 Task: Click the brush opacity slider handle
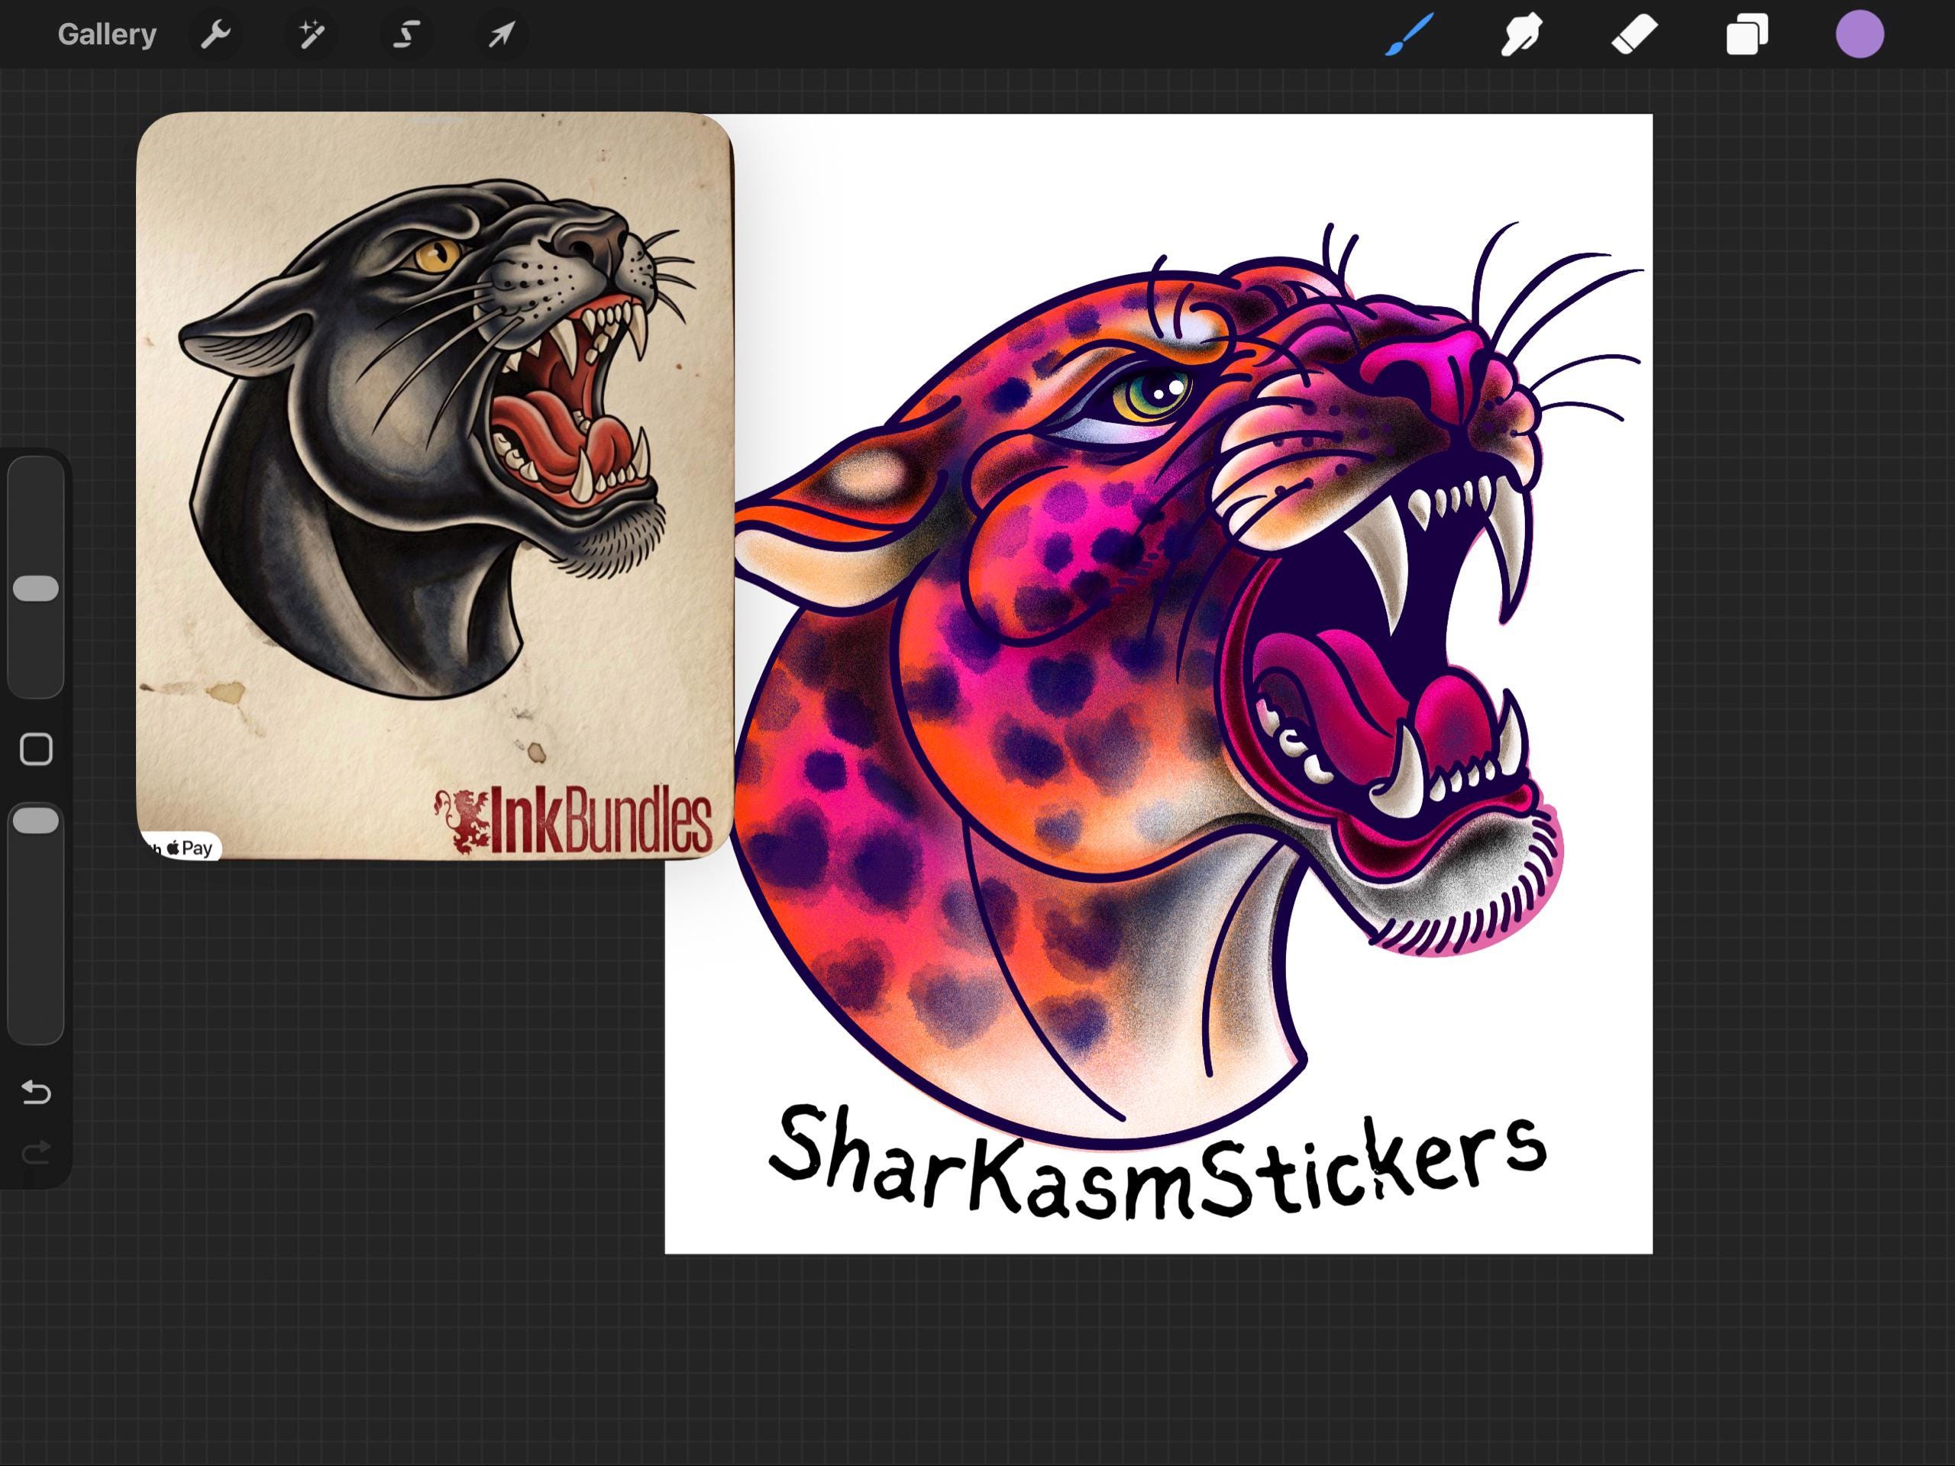tap(36, 820)
